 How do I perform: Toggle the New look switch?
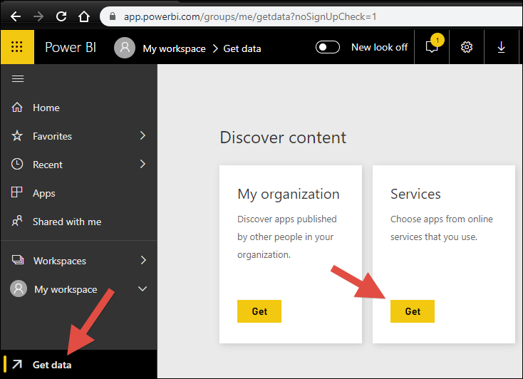[x=328, y=47]
